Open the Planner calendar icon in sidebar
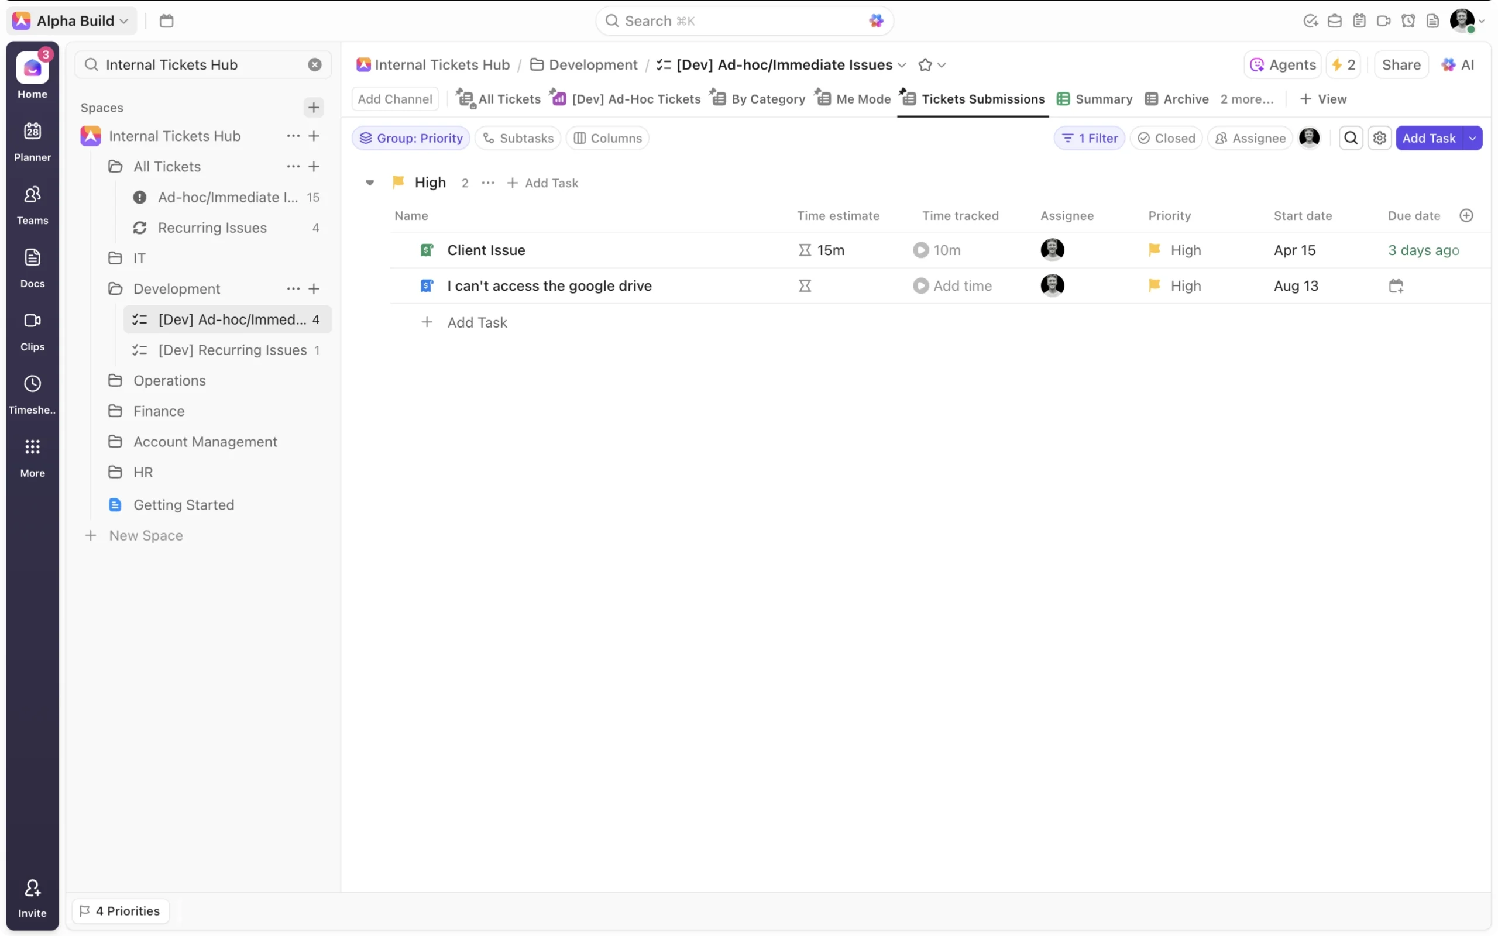 click(32, 131)
